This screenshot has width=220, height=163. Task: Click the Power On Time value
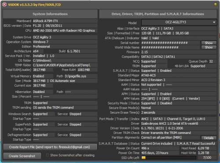pyautogui.click(x=154, y=153)
